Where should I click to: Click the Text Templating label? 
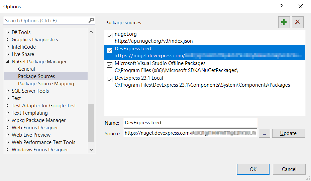pos(29,113)
